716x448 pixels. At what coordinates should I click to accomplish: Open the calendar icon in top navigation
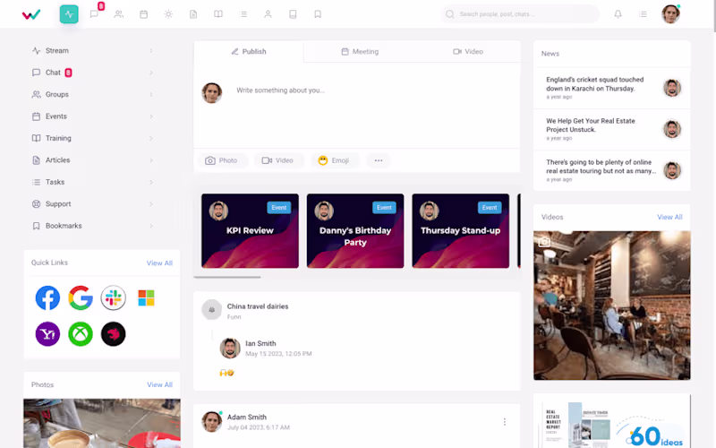pyautogui.click(x=143, y=14)
